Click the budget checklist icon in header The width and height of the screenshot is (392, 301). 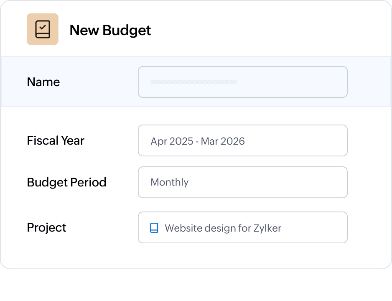pyautogui.click(x=43, y=29)
